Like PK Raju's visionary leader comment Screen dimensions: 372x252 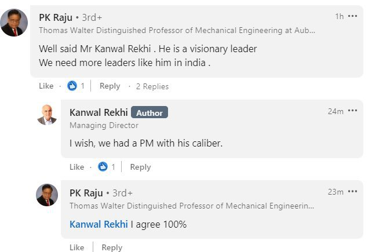coord(46,86)
